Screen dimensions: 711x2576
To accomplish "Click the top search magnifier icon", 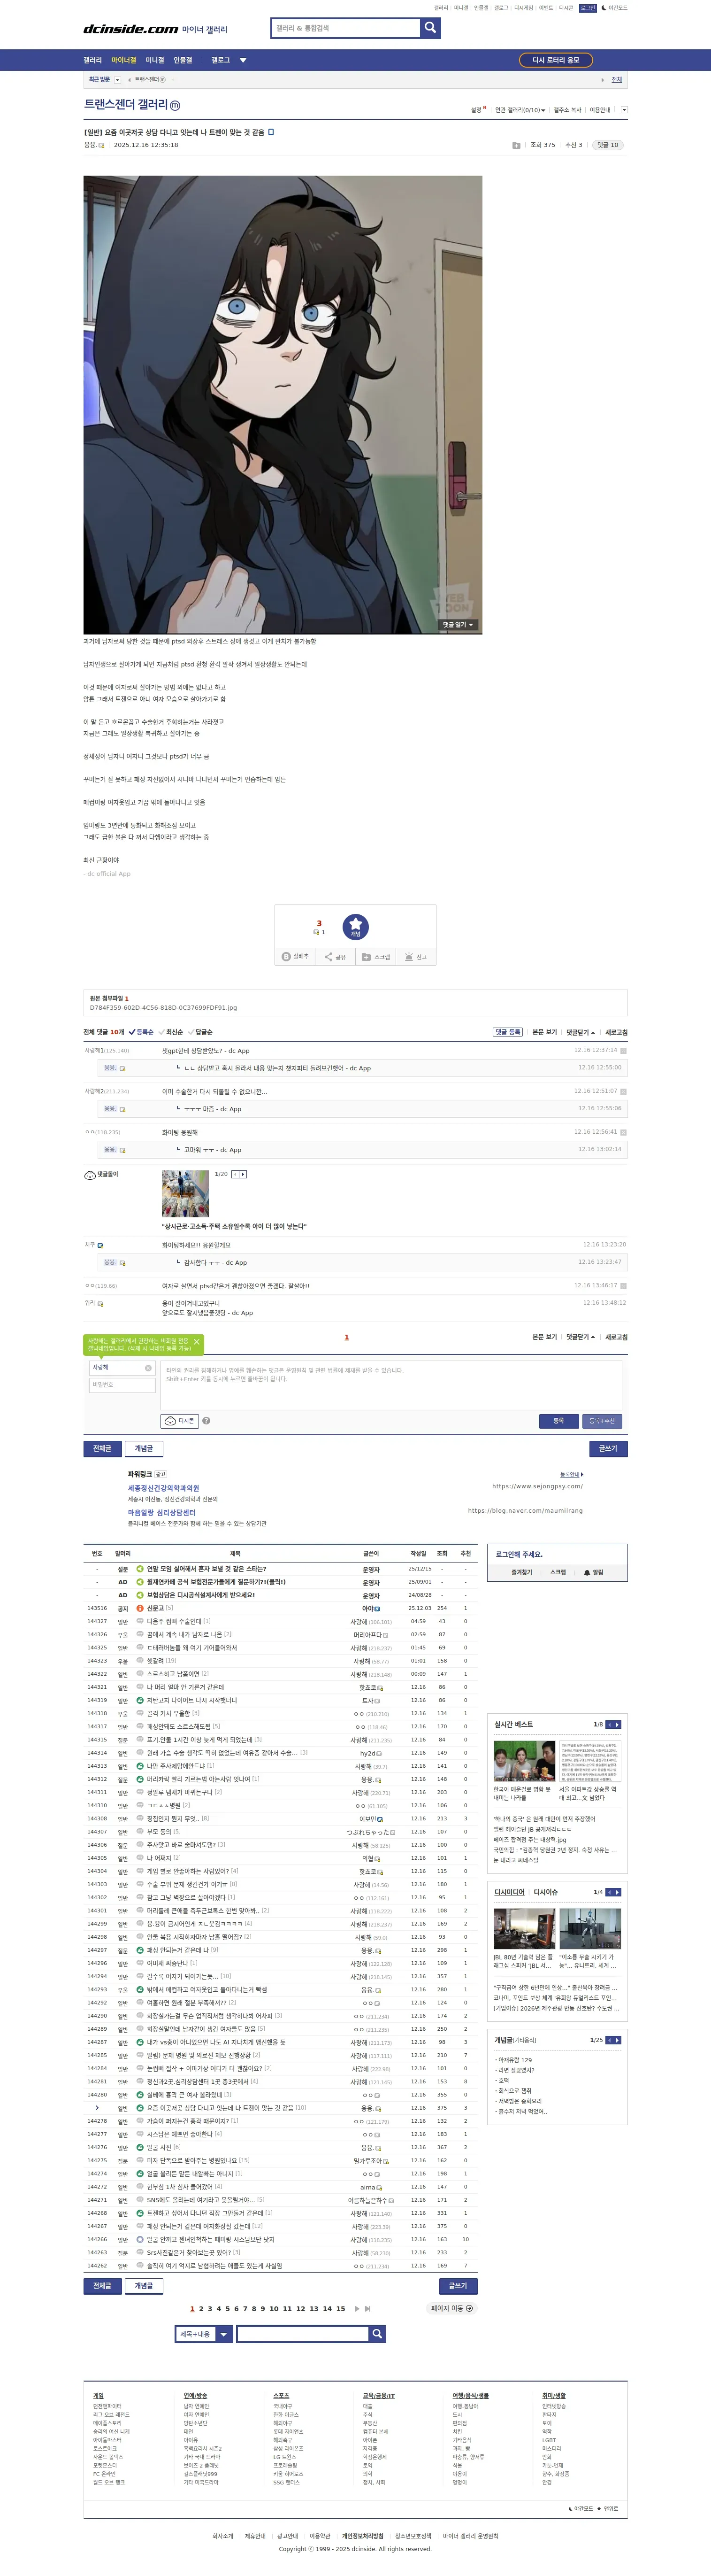I will (x=430, y=28).
